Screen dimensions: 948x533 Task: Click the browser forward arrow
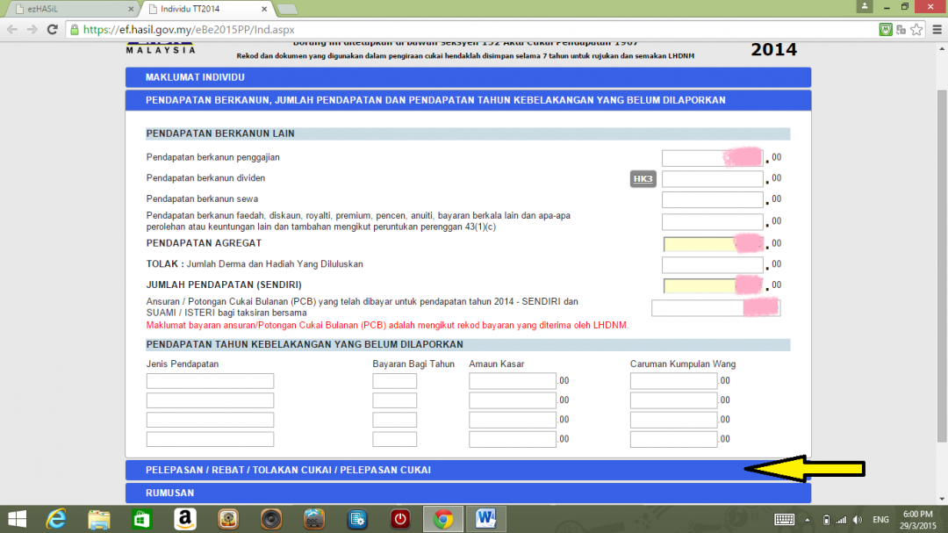pyautogui.click(x=32, y=30)
